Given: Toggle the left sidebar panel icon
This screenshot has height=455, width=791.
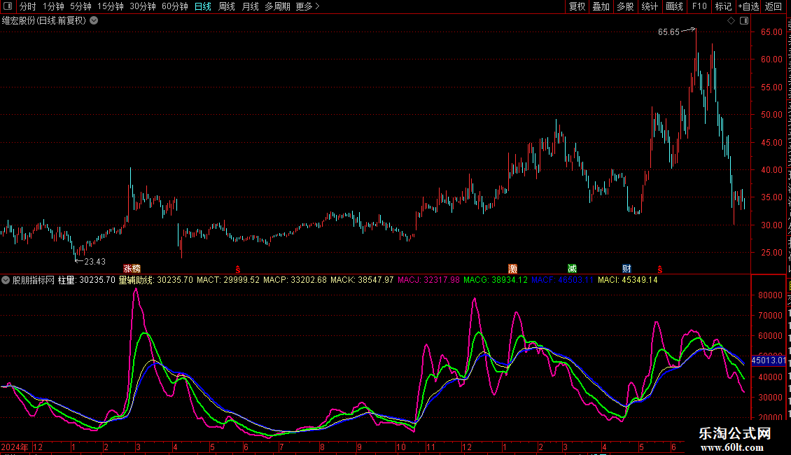Looking at the screenshot, I should pos(8,6).
